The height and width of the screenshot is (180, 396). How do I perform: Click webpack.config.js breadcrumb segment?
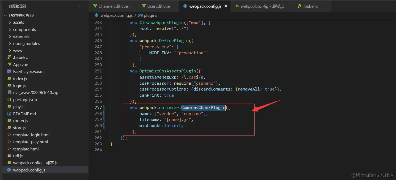tap(116, 15)
